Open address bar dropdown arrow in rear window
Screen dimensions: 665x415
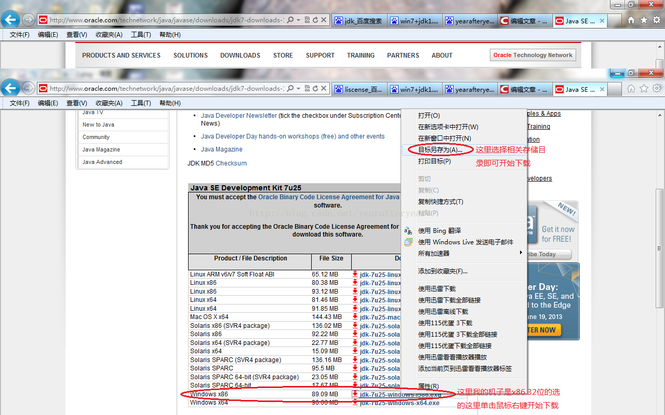pos(299,20)
